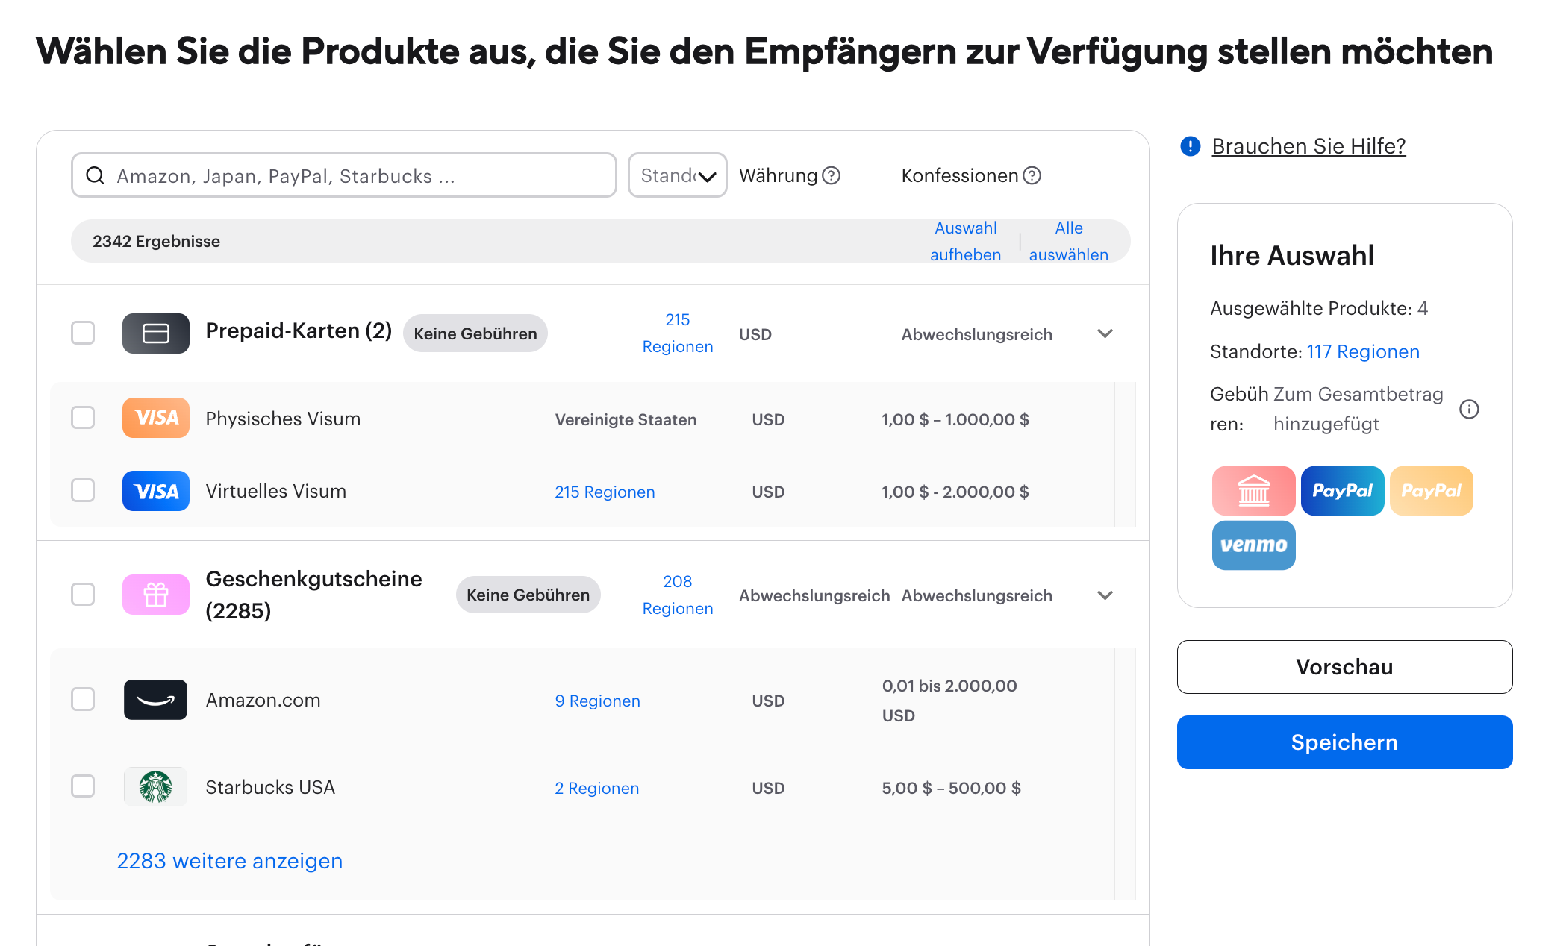Click the blue PayPal icon in selection

[x=1341, y=491]
